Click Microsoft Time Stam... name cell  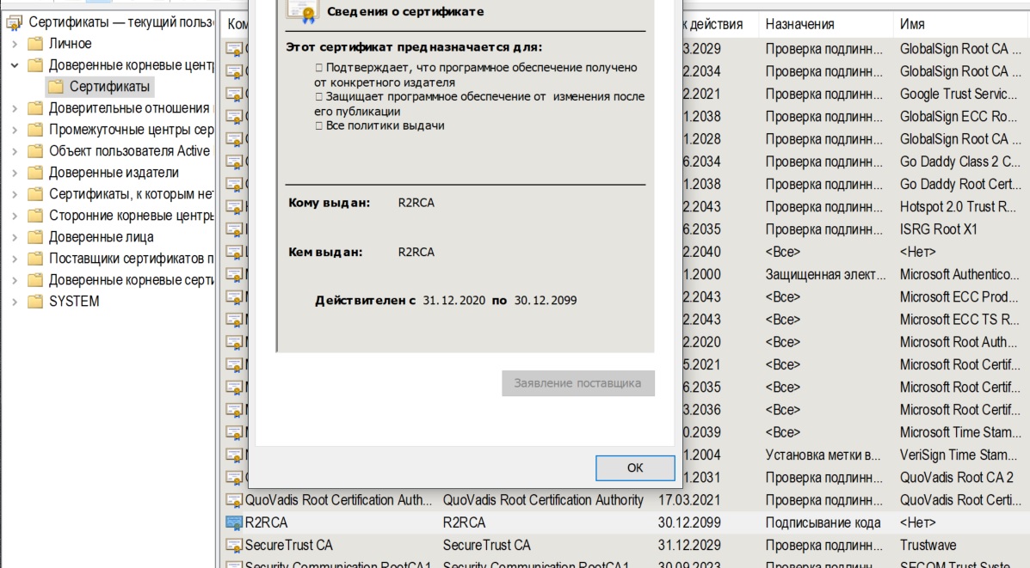(960, 432)
